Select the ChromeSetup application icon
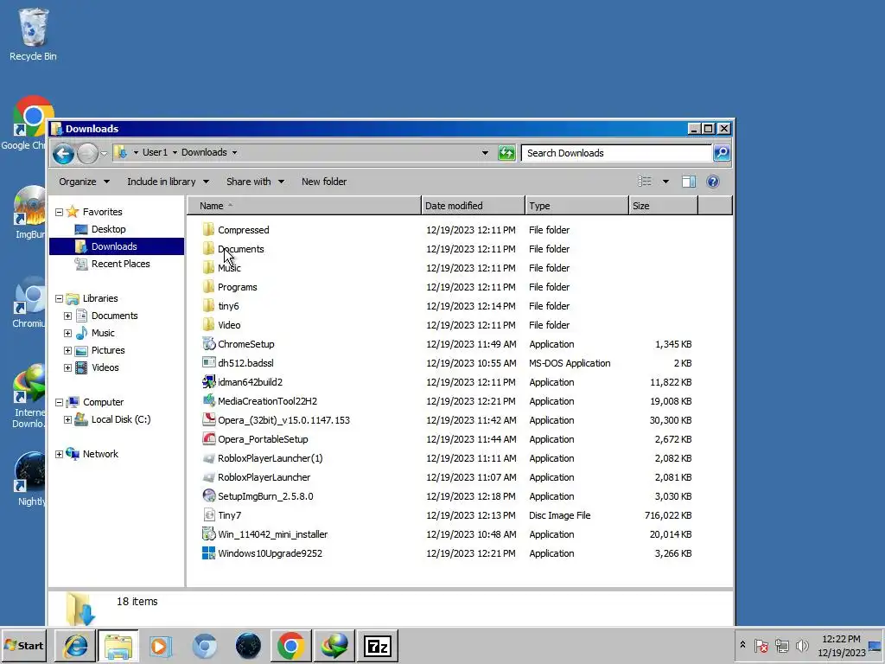The width and height of the screenshot is (885, 664). (x=209, y=344)
